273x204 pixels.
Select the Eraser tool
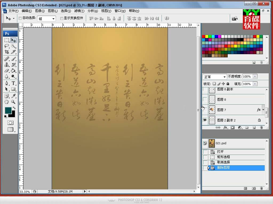click(7, 71)
